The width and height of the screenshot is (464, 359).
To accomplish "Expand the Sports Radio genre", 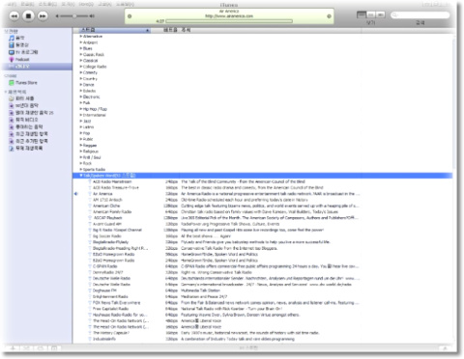I will coord(81,170).
